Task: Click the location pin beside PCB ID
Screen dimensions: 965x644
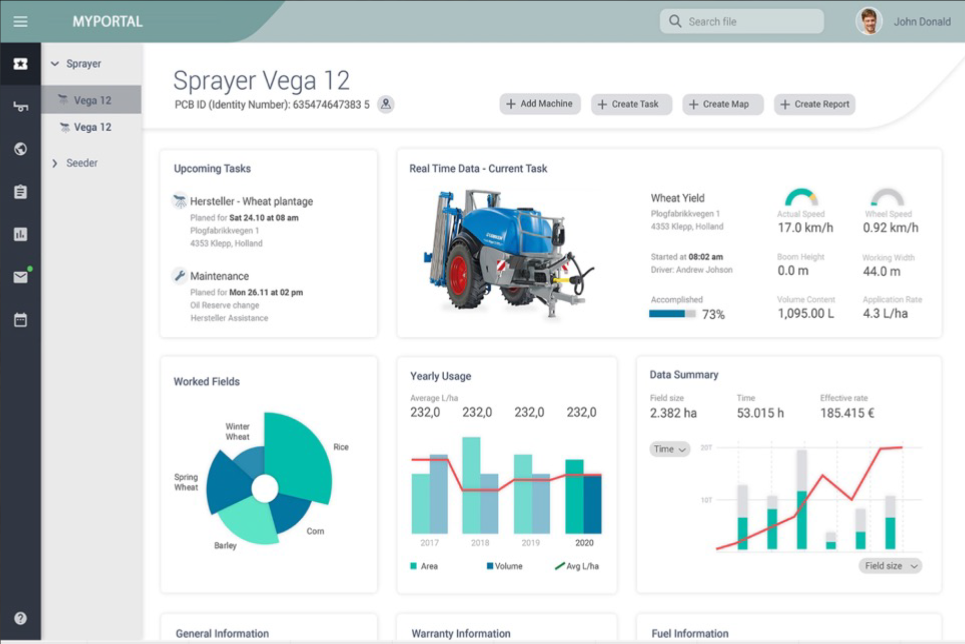Action: click(385, 104)
